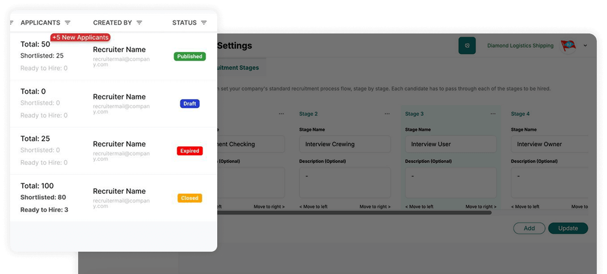Click the +5 New Applicants badge

[x=80, y=38]
